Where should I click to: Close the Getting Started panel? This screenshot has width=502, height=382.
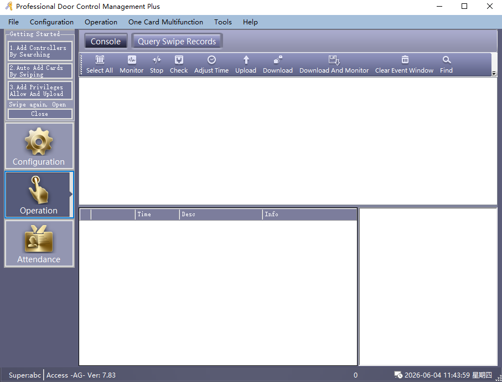(x=40, y=114)
